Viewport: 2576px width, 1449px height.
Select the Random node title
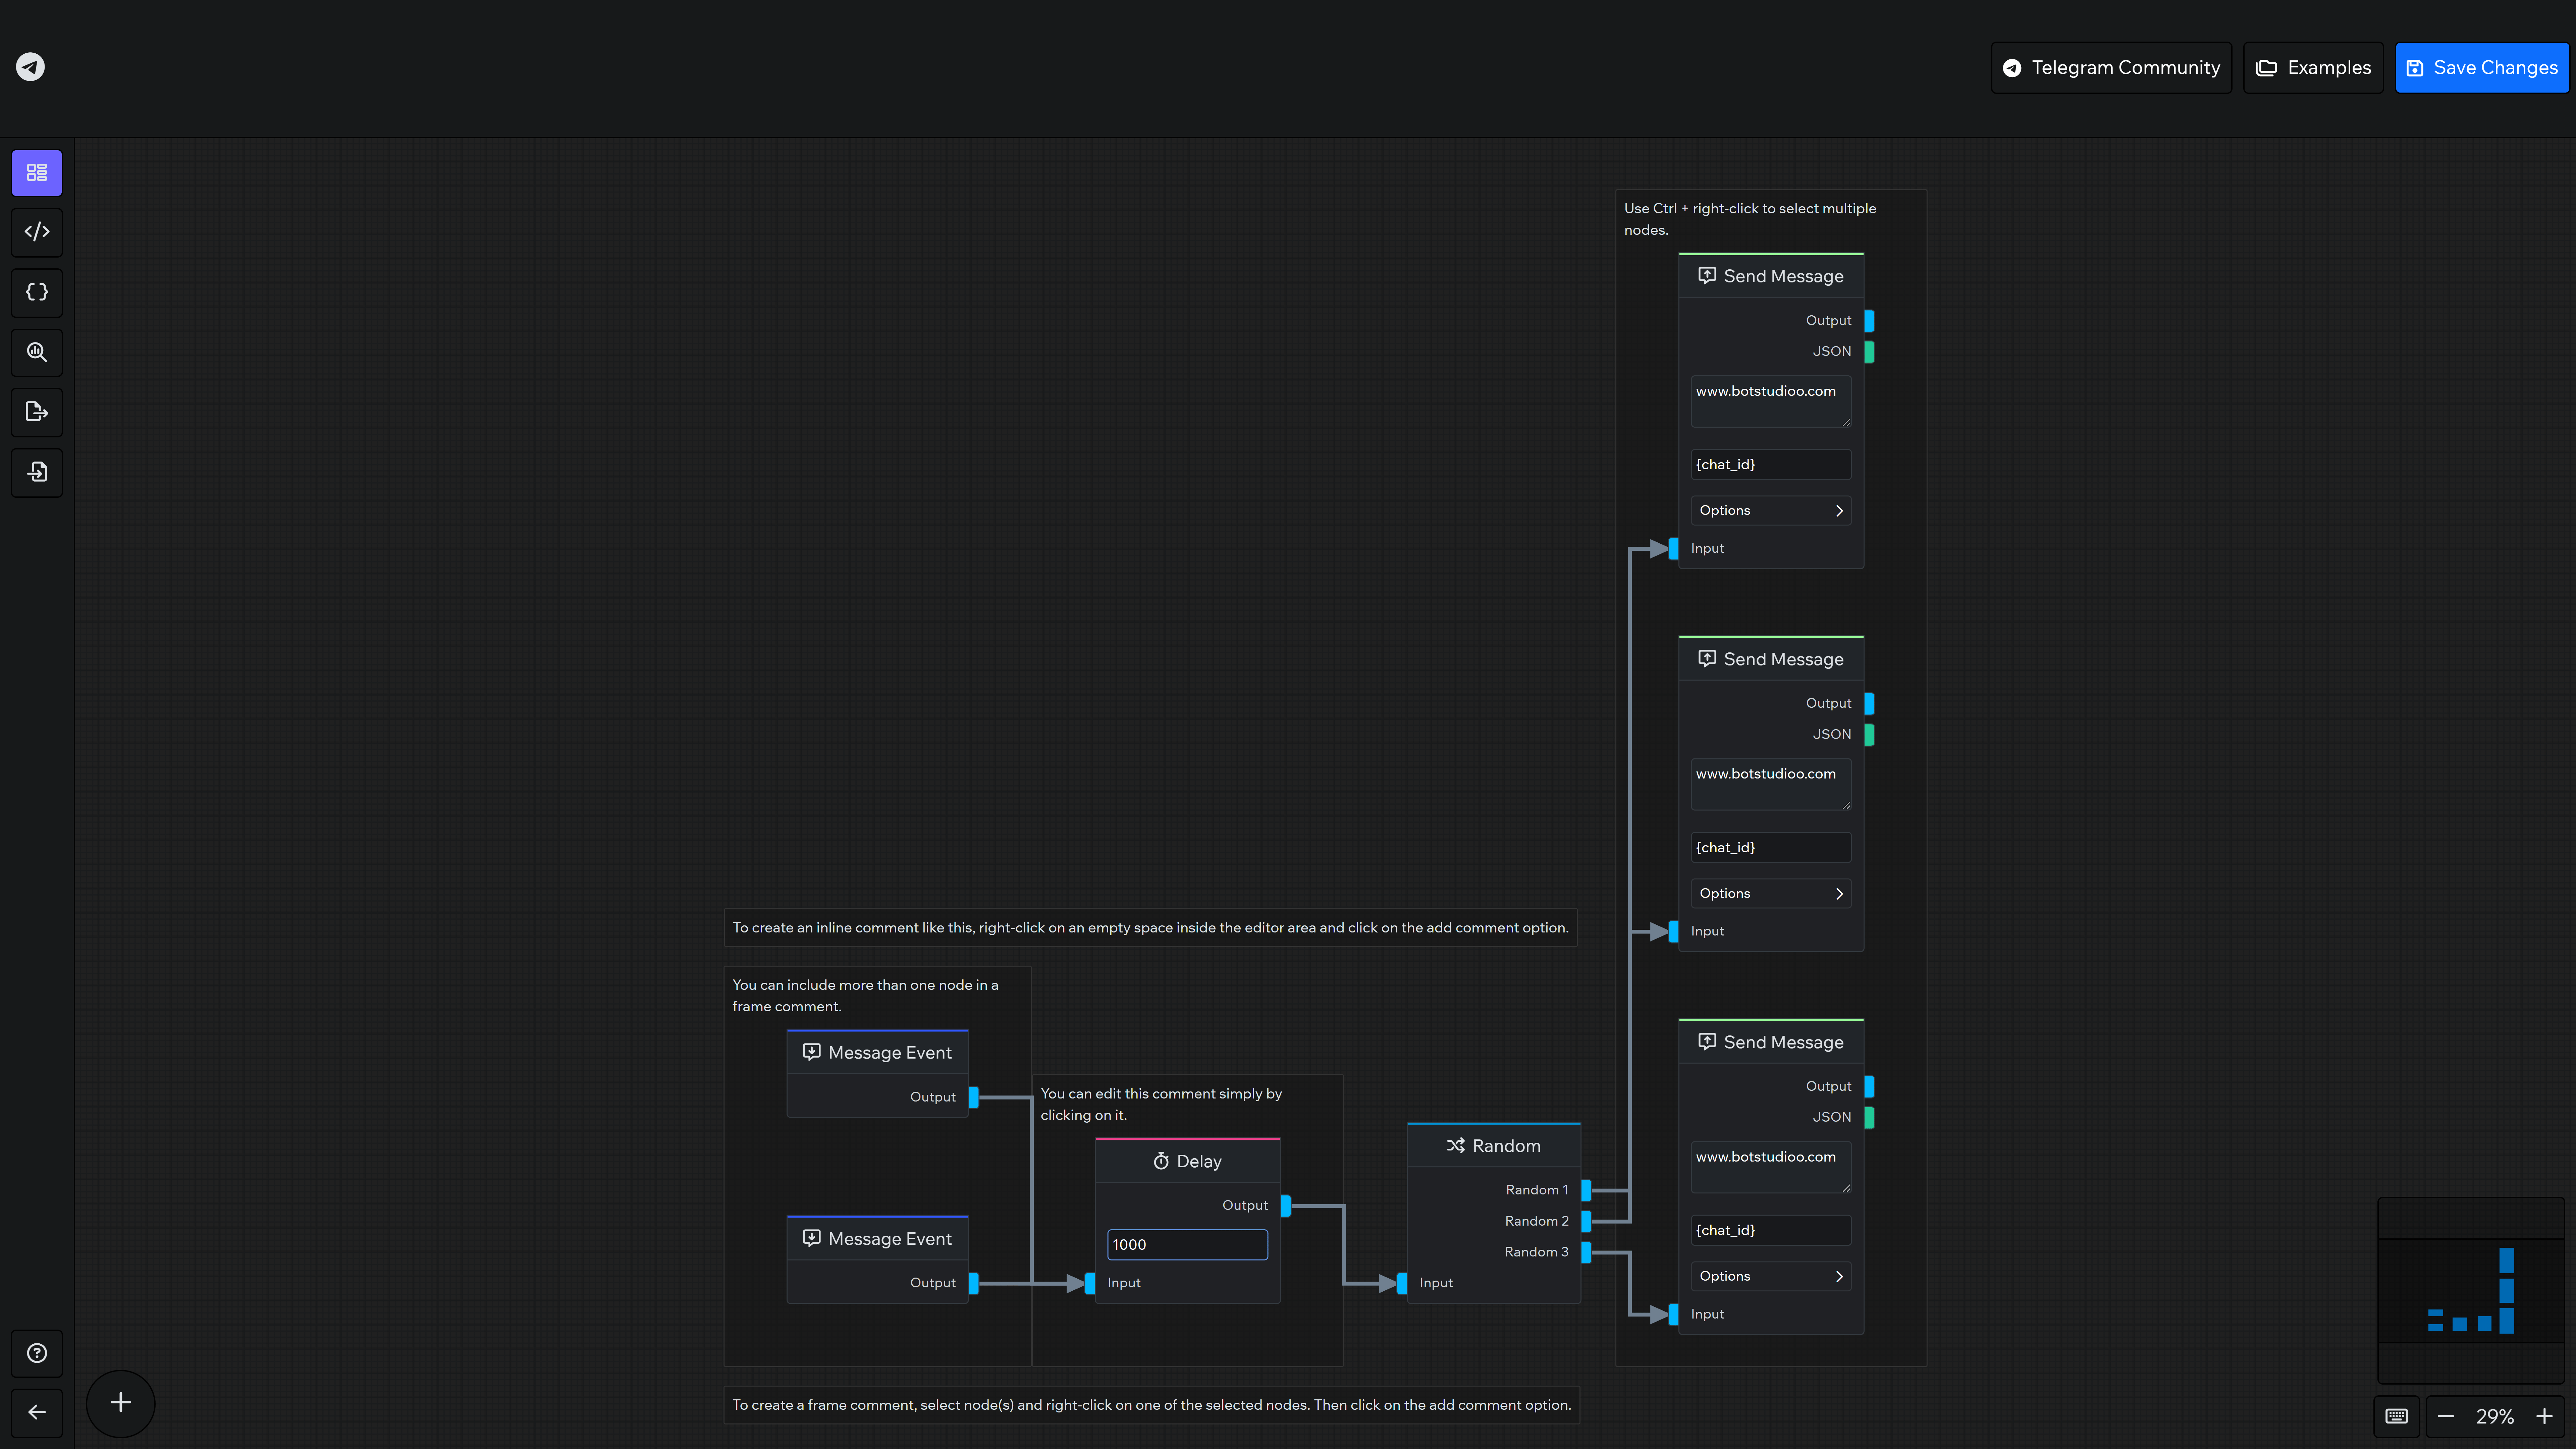(x=1506, y=1146)
